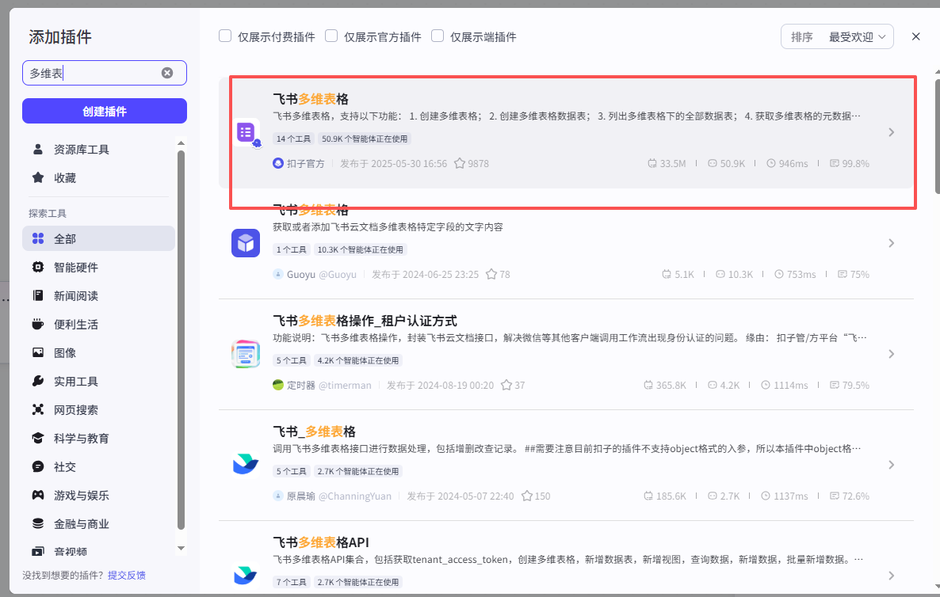Click the clear icon in the search field

(167, 73)
